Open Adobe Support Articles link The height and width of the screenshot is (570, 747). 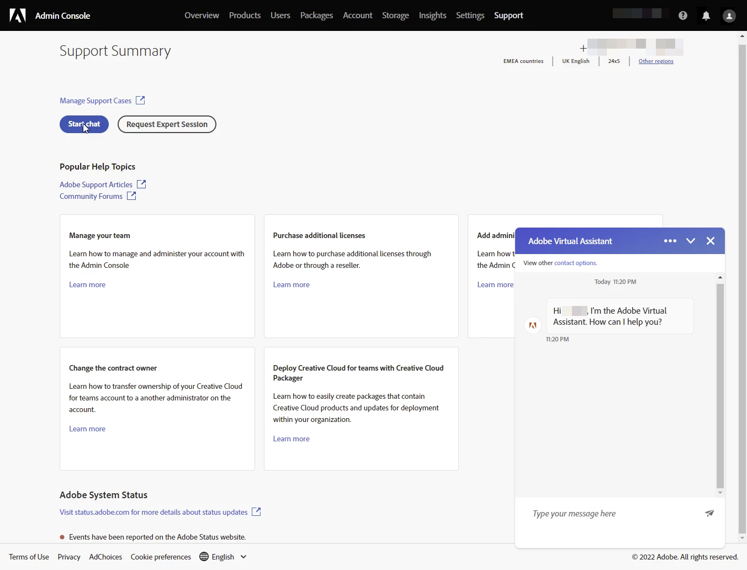[96, 184]
